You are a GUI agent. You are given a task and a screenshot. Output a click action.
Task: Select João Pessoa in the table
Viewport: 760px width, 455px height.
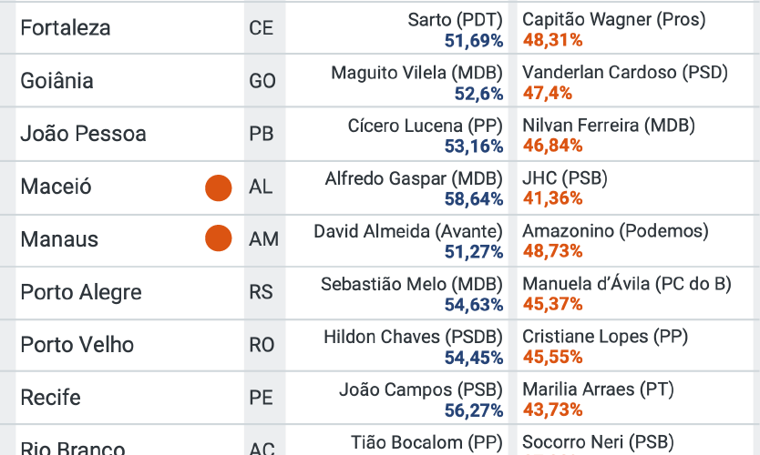(x=83, y=134)
